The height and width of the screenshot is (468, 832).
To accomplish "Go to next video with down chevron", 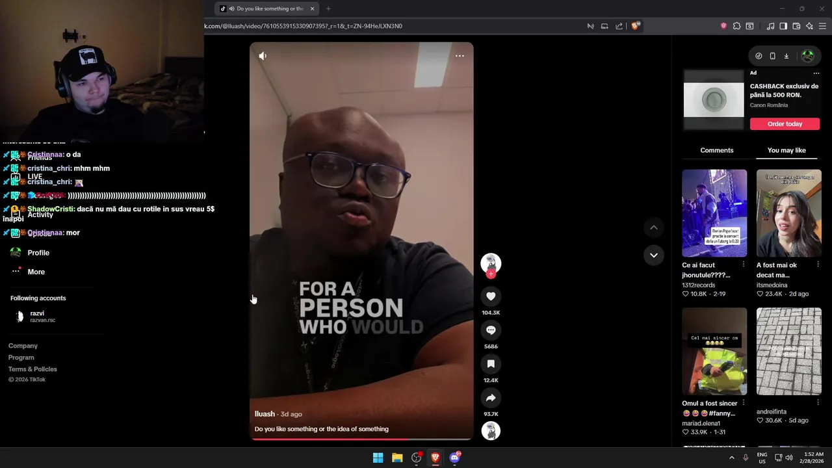I will click(654, 255).
